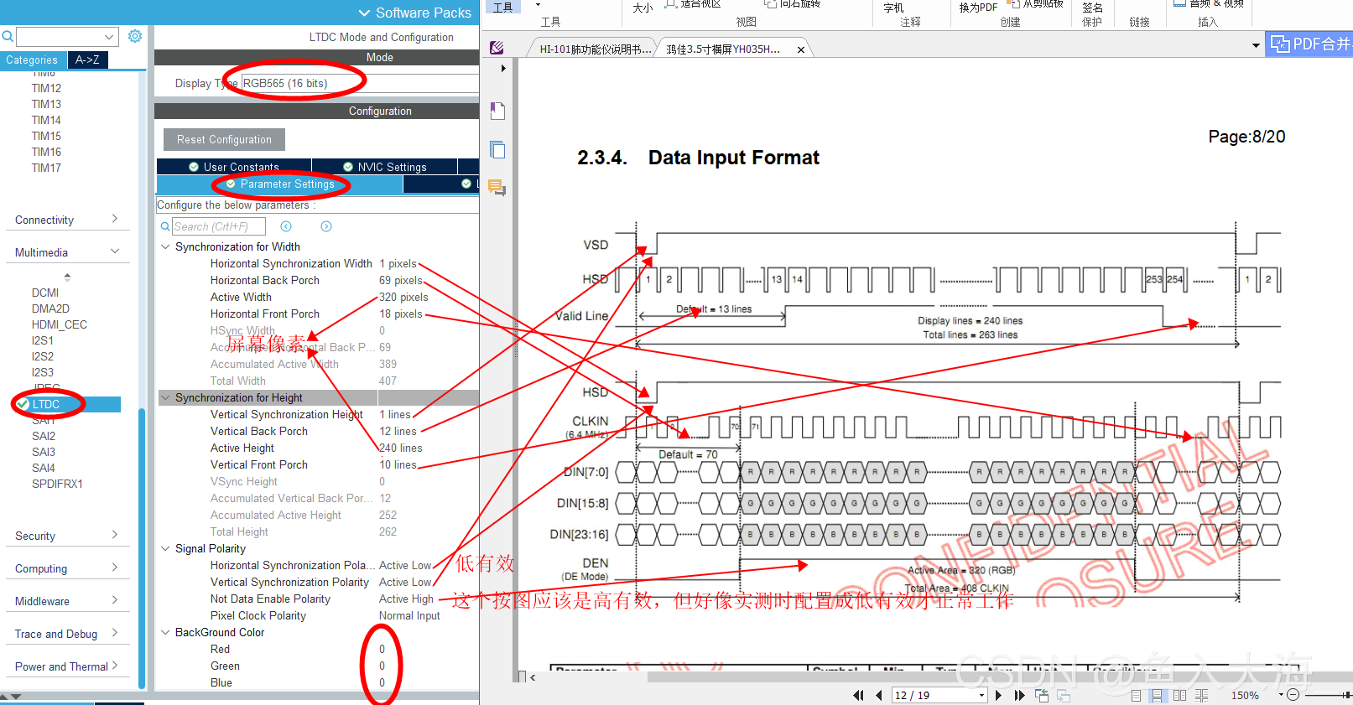The width and height of the screenshot is (1353, 705).
Task: Select two-page facing view mode icon
Action: (1179, 695)
